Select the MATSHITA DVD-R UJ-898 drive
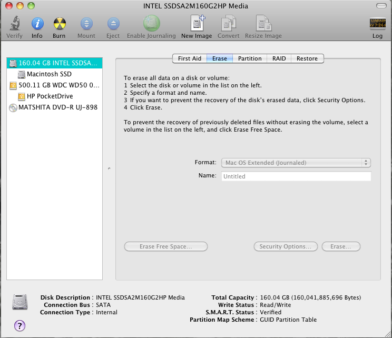This screenshot has width=392, height=338. [x=54, y=107]
